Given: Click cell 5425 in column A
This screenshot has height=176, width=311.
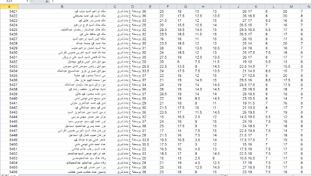Looking at the screenshot, I should [x=9, y=30].
